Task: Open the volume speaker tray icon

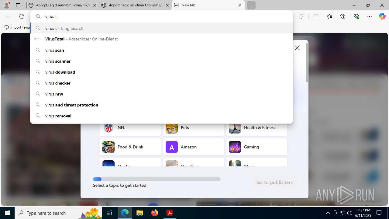Action: click(x=350, y=213)
